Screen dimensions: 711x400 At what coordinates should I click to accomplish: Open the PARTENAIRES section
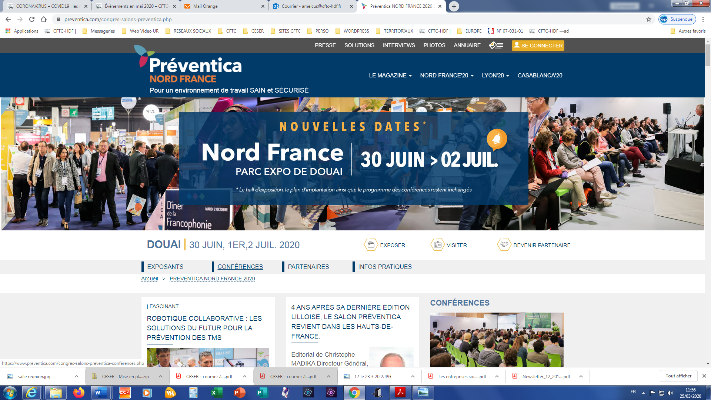(308, 267)
